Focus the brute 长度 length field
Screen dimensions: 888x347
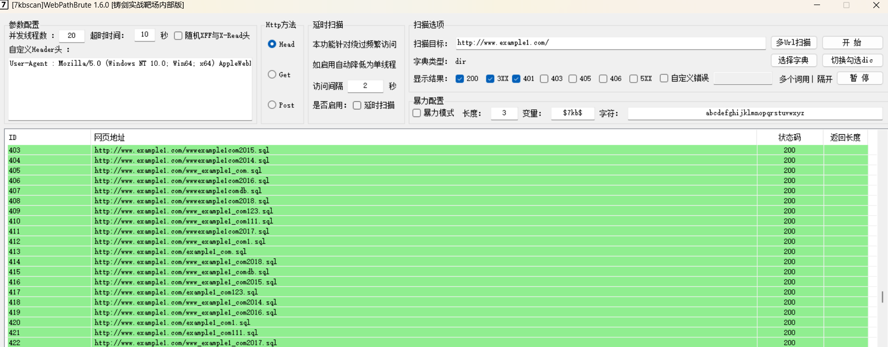point(504,113)
